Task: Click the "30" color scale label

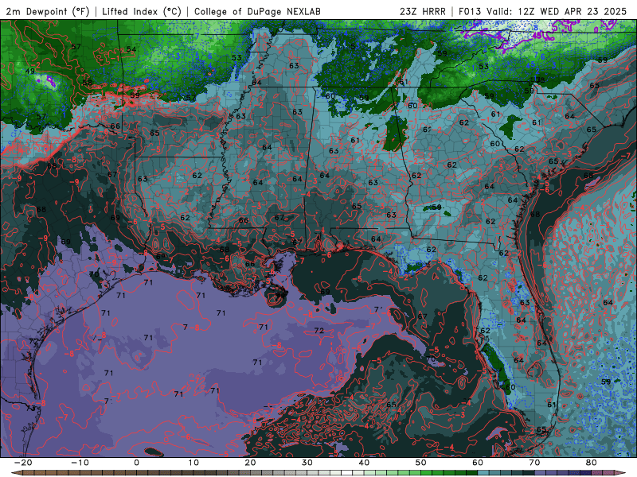Action: tap(307, 463)
